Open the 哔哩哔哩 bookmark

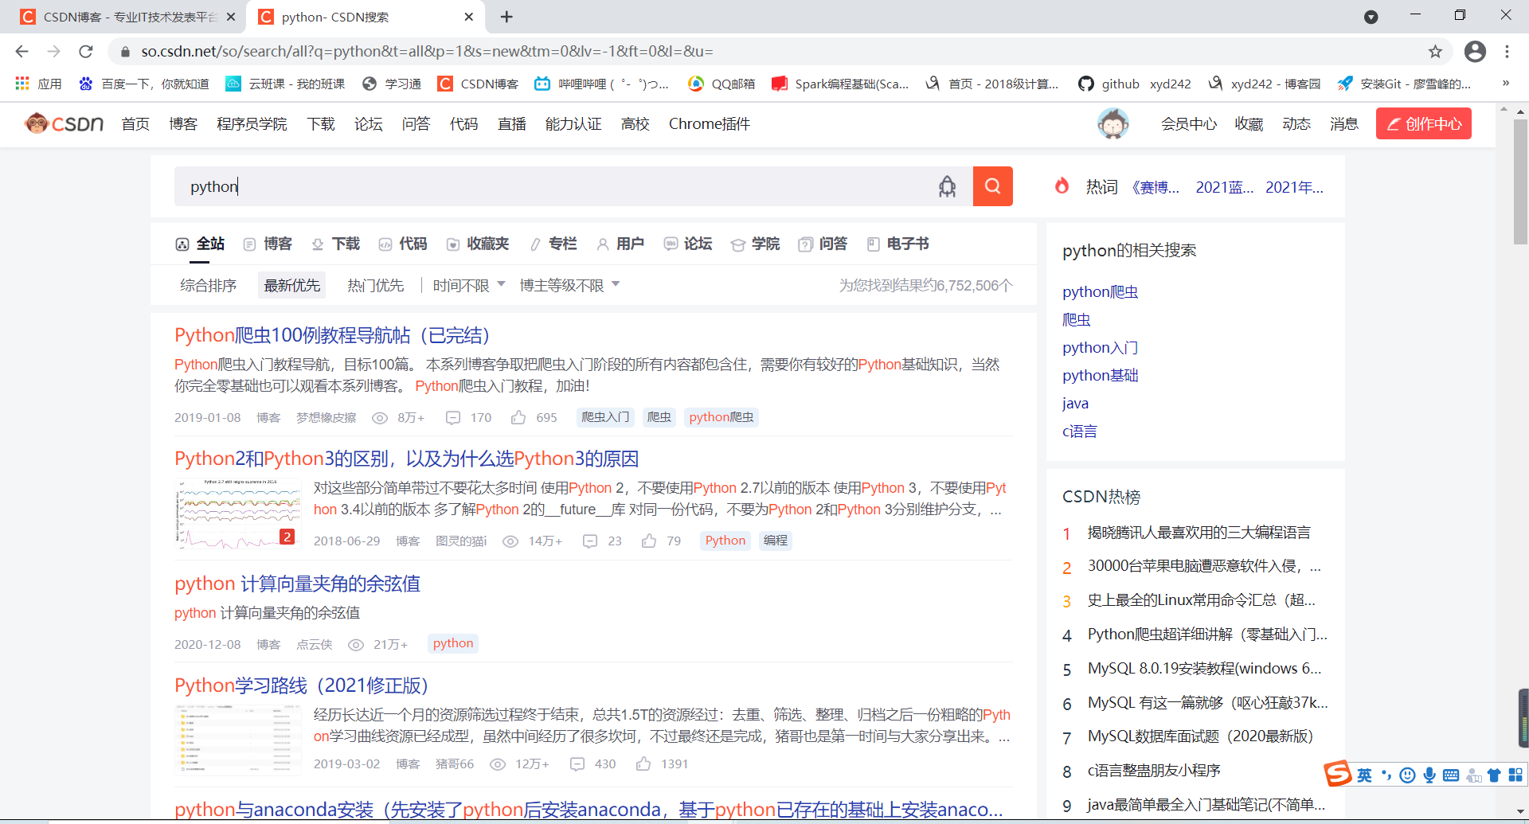click(x=601, y=84)
